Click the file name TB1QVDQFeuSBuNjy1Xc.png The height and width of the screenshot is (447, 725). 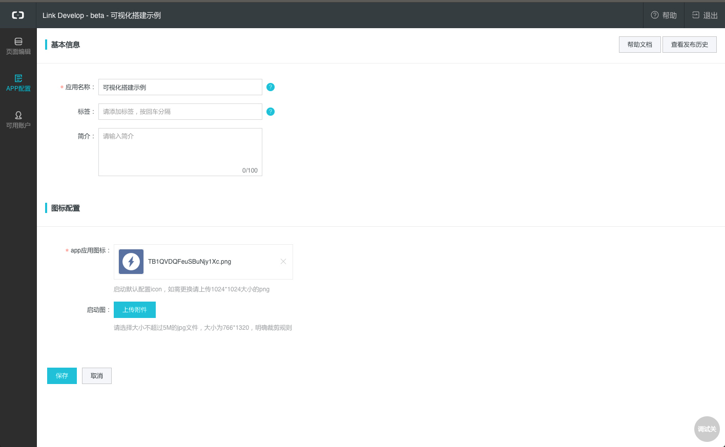coord(190,262)
